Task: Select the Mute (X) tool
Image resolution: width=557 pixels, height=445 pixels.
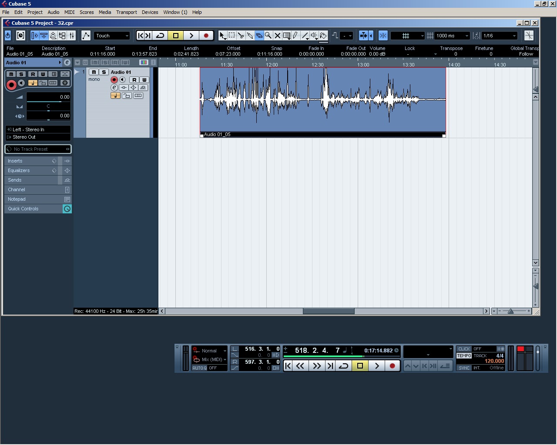Action: [x=278, y=36]
